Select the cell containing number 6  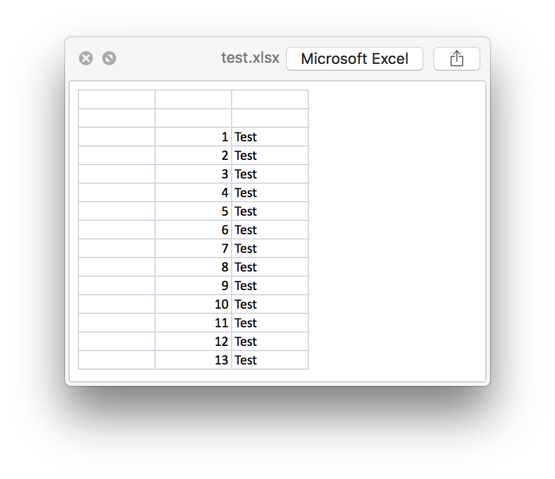[193, 230]
